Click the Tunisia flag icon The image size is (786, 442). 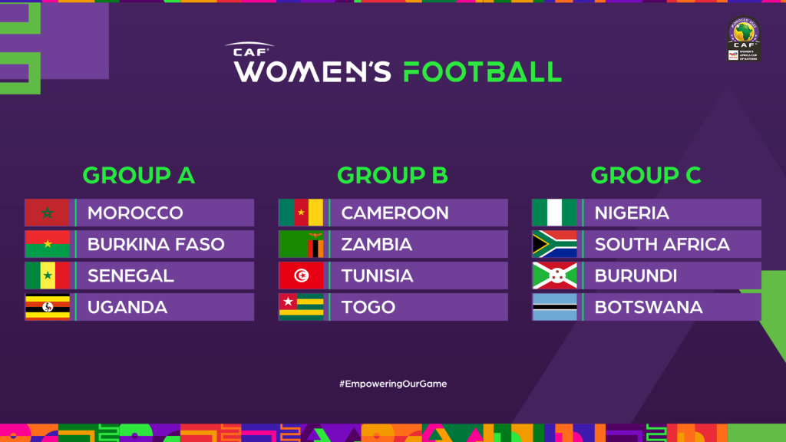[x=301, y=275]
